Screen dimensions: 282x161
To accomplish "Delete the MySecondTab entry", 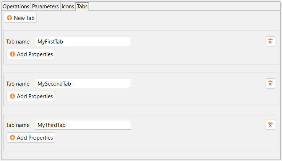I will point(270,84).
